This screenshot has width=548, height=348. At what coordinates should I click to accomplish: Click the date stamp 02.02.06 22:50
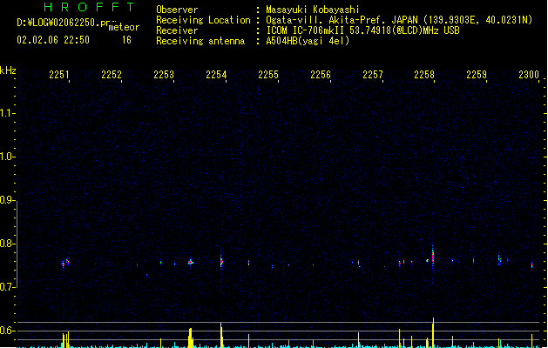[53, 40]
